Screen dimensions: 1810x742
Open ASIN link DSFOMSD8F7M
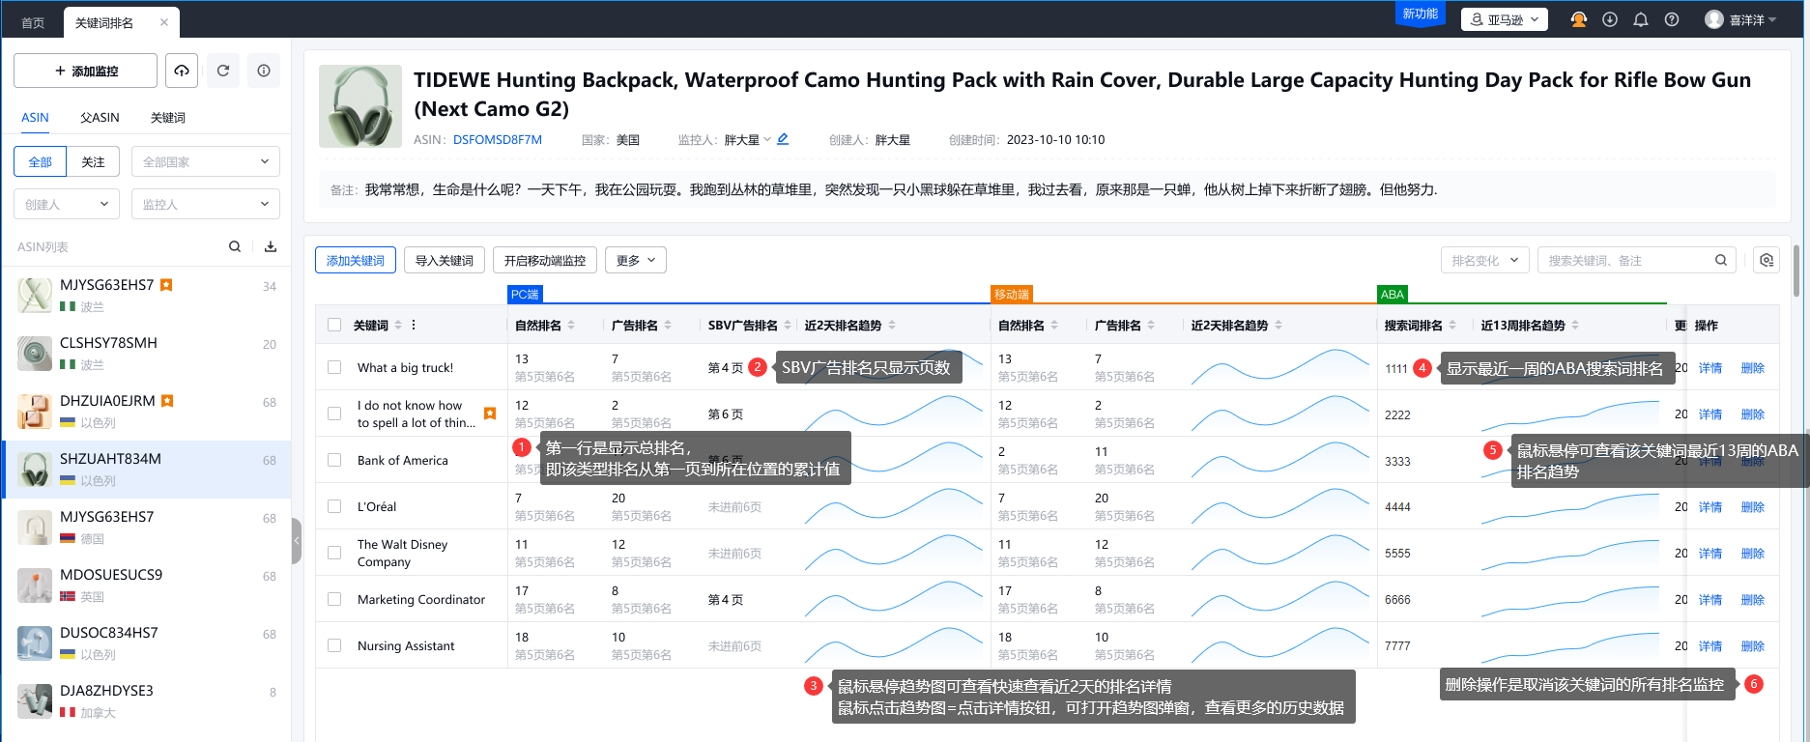[x=498, y=139]
